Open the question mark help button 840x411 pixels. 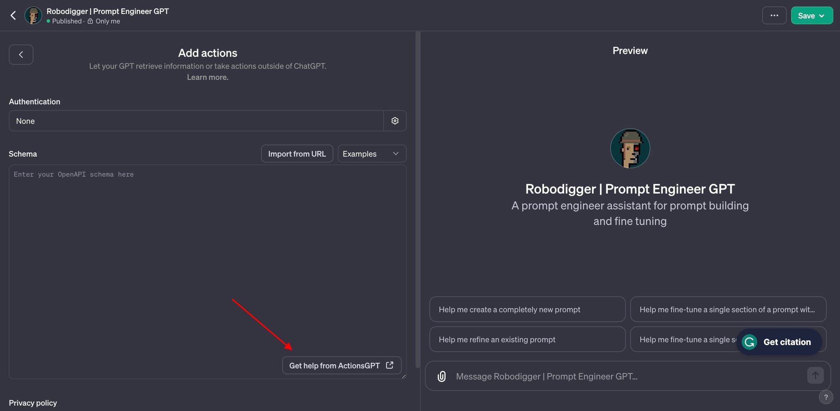[826, 397]
